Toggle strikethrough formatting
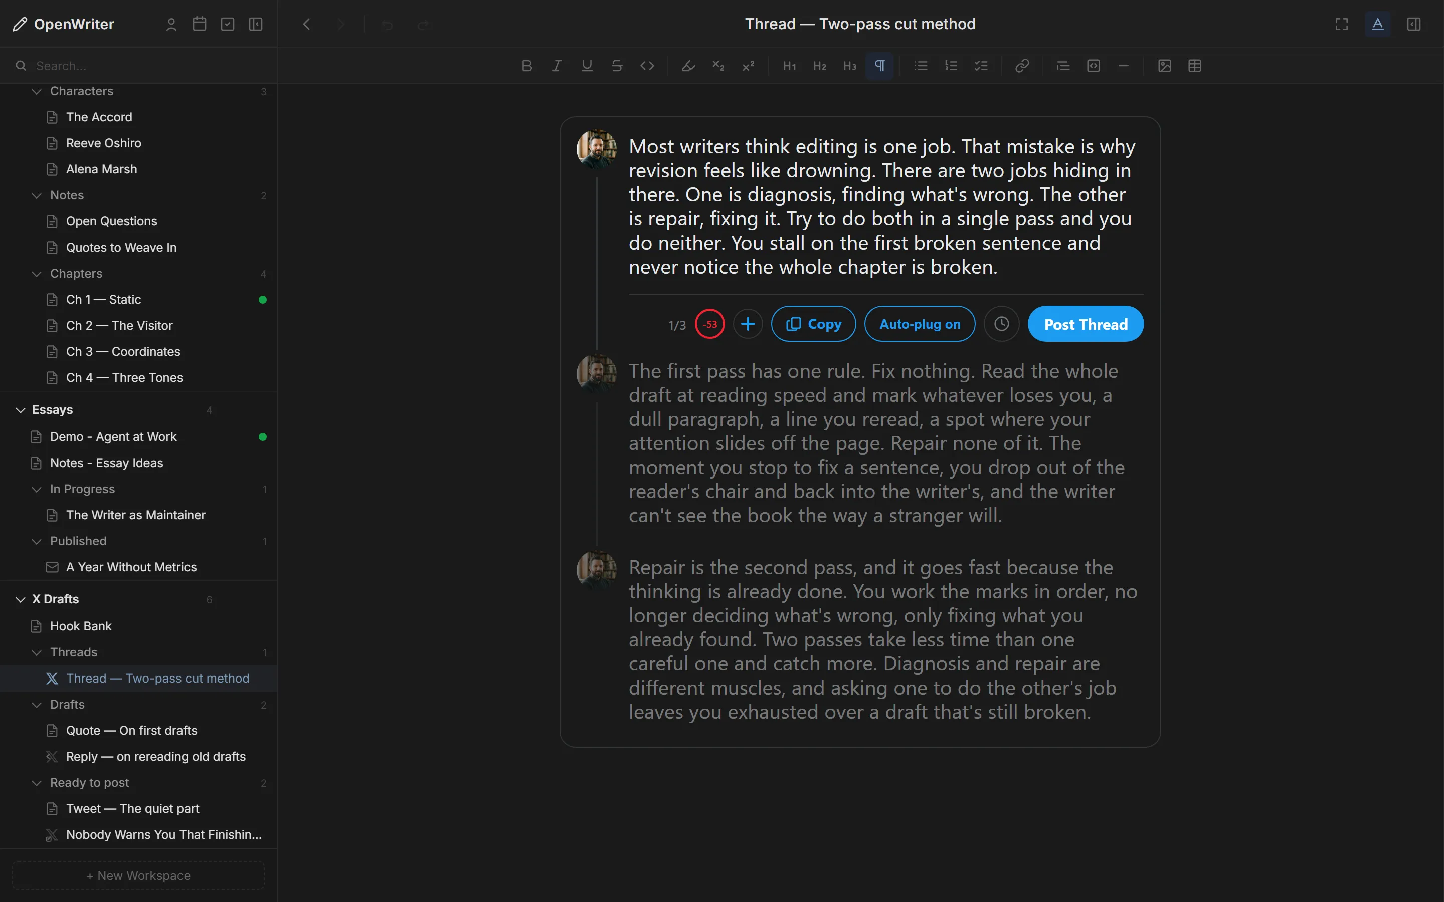 (x=617, y=66)
